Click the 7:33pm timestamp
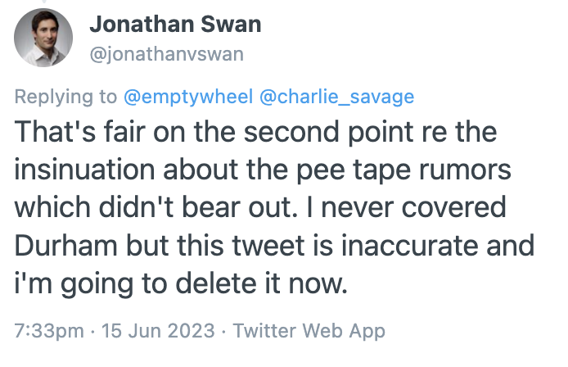 47,332
